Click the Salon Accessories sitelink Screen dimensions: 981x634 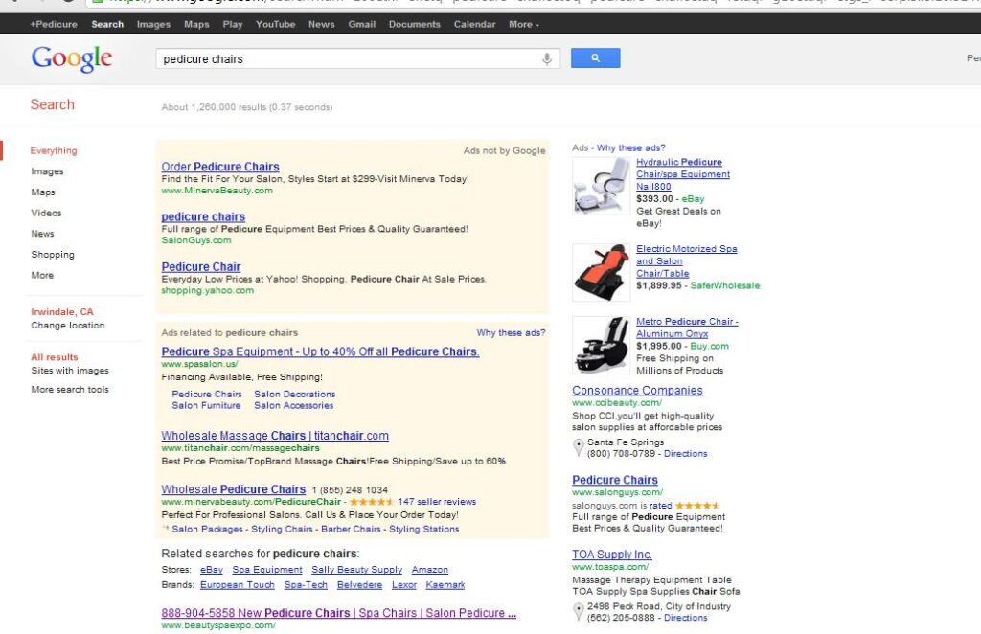(x=293, y=405)
